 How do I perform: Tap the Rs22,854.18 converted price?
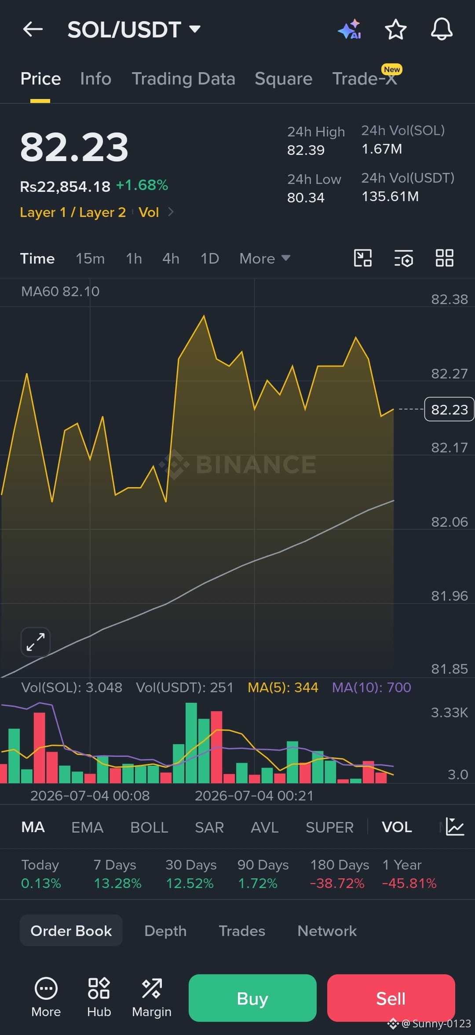click(65, 187)
